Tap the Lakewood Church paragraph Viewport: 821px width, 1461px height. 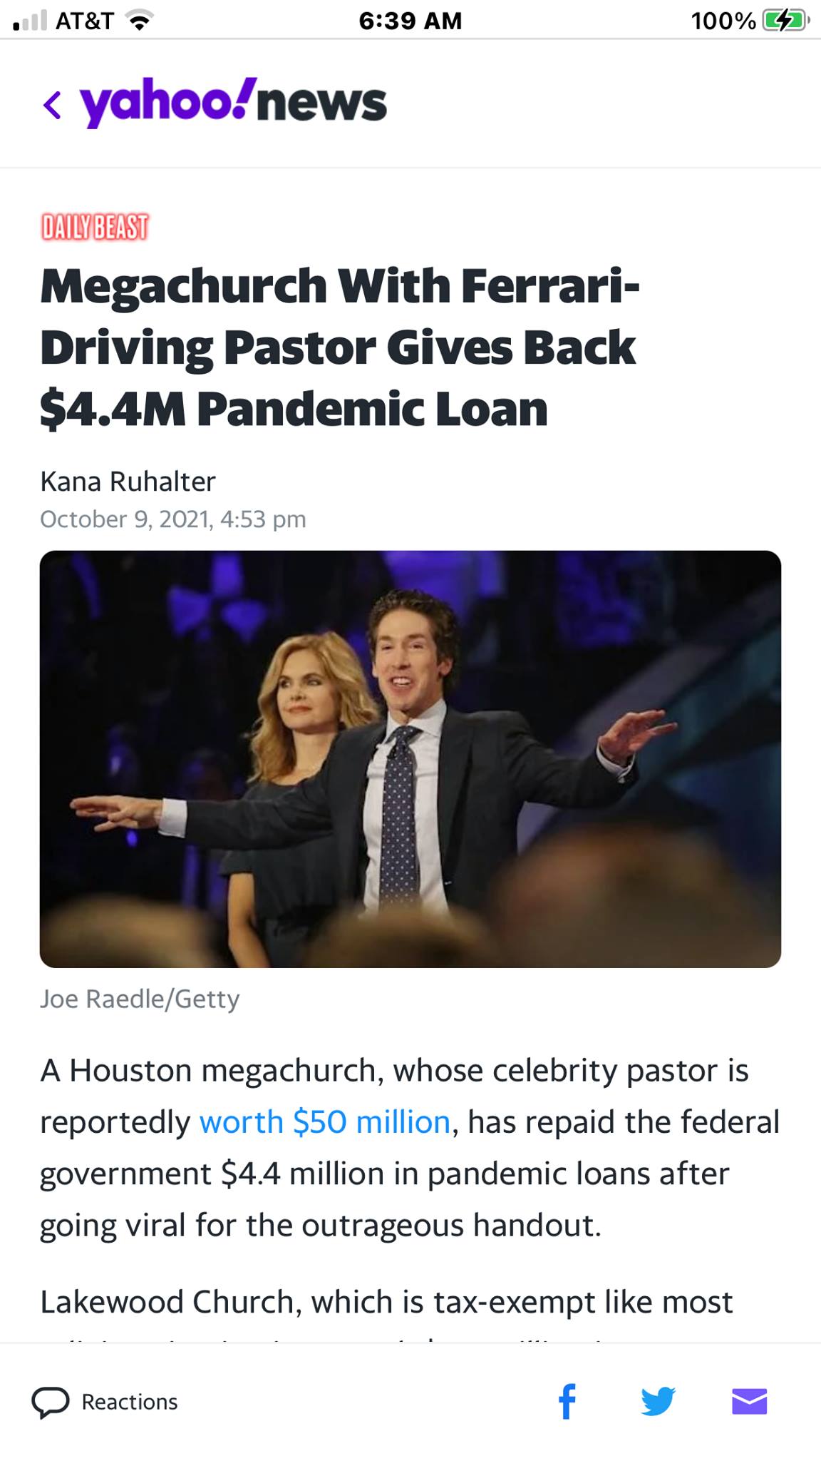click(x=386, y=1302)
